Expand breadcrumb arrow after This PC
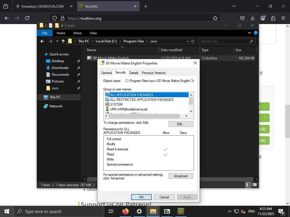 [92, 41]
